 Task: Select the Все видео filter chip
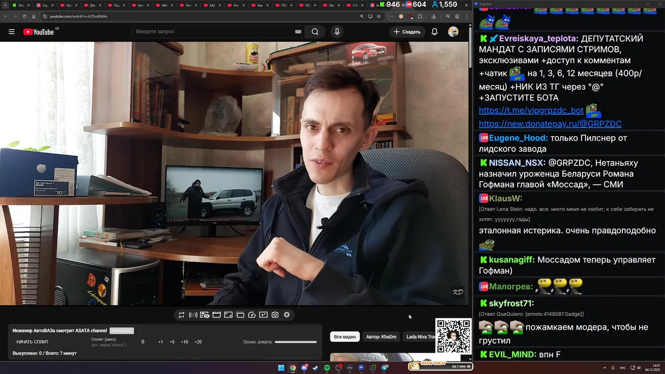pyautogui.click(x=345, y=337)
